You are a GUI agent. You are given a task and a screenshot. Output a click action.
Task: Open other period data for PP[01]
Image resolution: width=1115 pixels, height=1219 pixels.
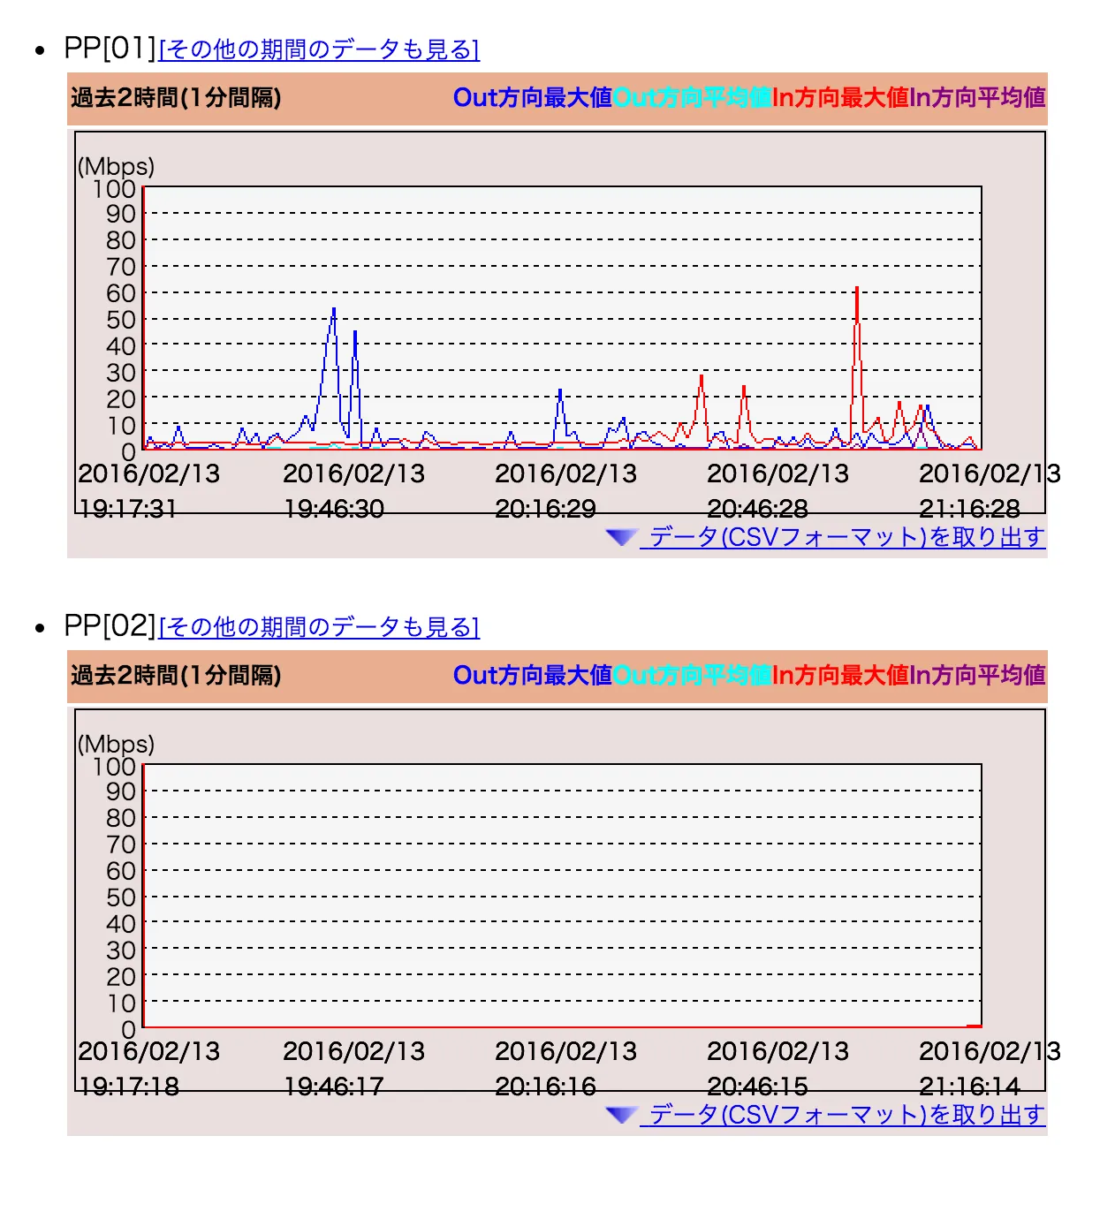[x=319, y=49]
